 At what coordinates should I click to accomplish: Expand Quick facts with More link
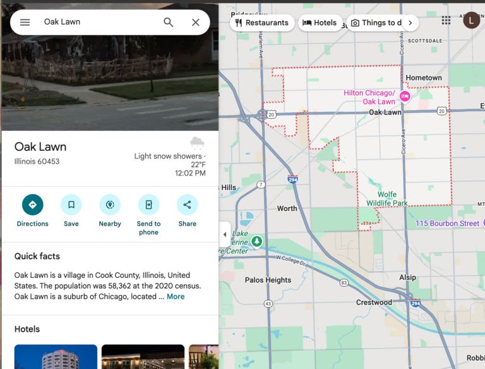(176, 296)
